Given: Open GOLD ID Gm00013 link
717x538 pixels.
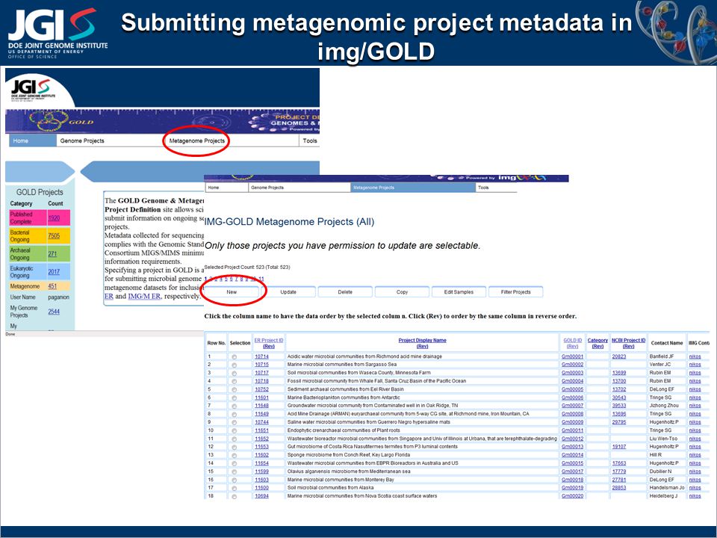Looking at the screenshot, I should 573,447.
